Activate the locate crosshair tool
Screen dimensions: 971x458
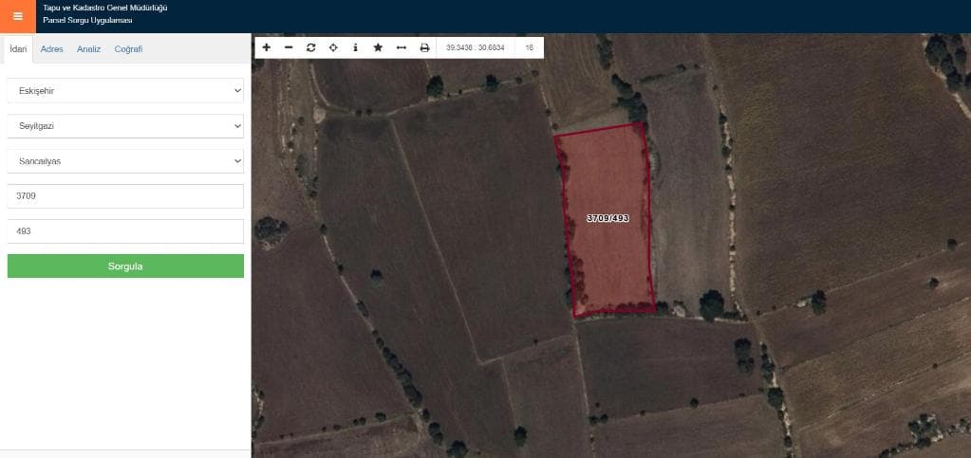tap(333, 47)
